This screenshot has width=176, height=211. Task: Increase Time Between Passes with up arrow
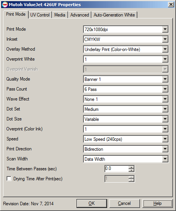[x=131, y=167]
